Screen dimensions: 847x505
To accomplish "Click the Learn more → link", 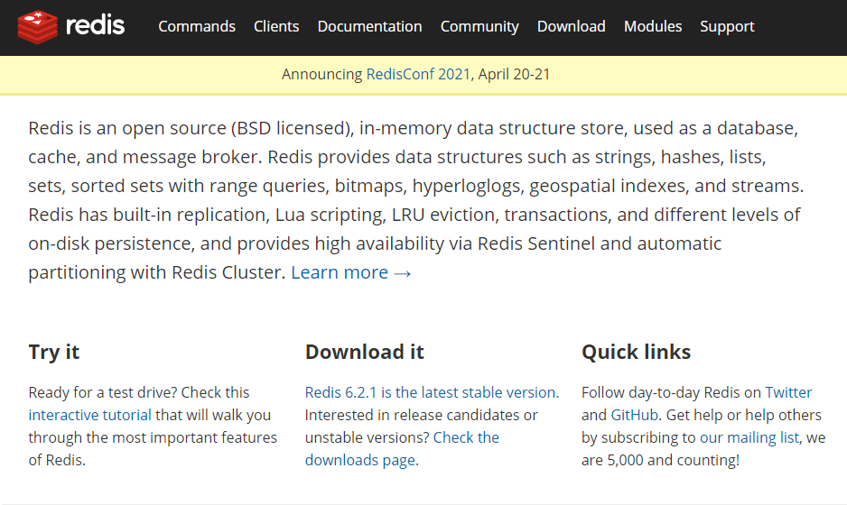I will click(x=351, y=272).
